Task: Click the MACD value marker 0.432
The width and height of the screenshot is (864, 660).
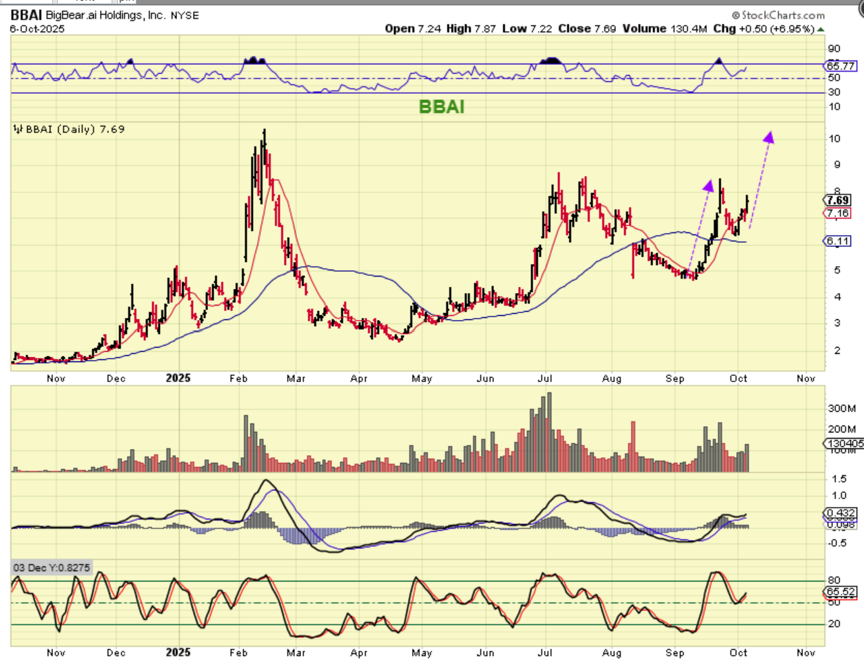Action: point(841,514)
